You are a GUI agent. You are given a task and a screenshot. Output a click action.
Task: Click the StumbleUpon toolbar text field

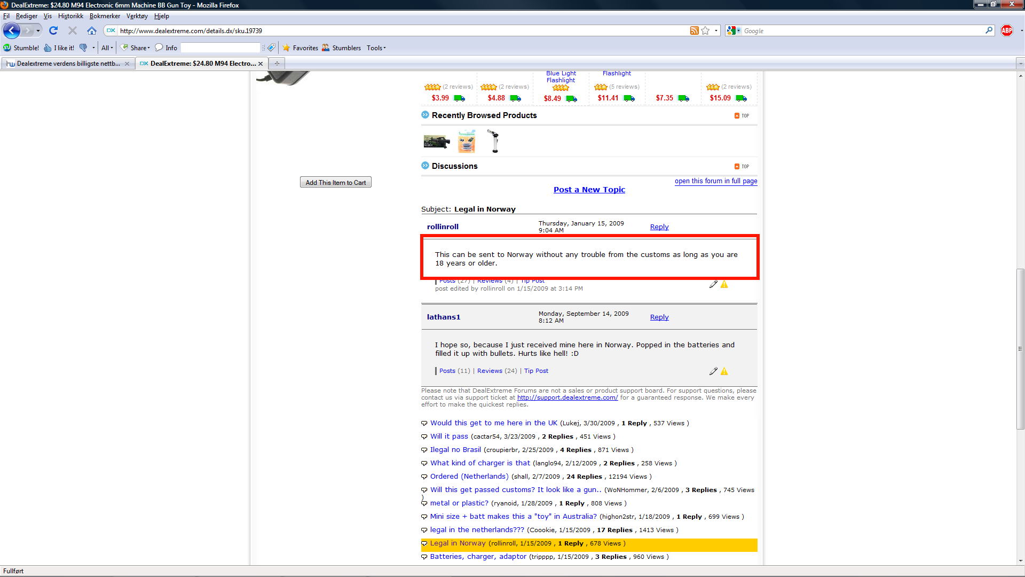tap(220, 48)
